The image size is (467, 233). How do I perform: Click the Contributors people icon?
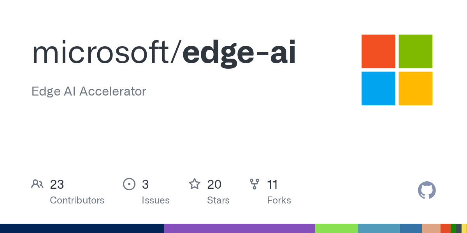[x=37, y=184]
